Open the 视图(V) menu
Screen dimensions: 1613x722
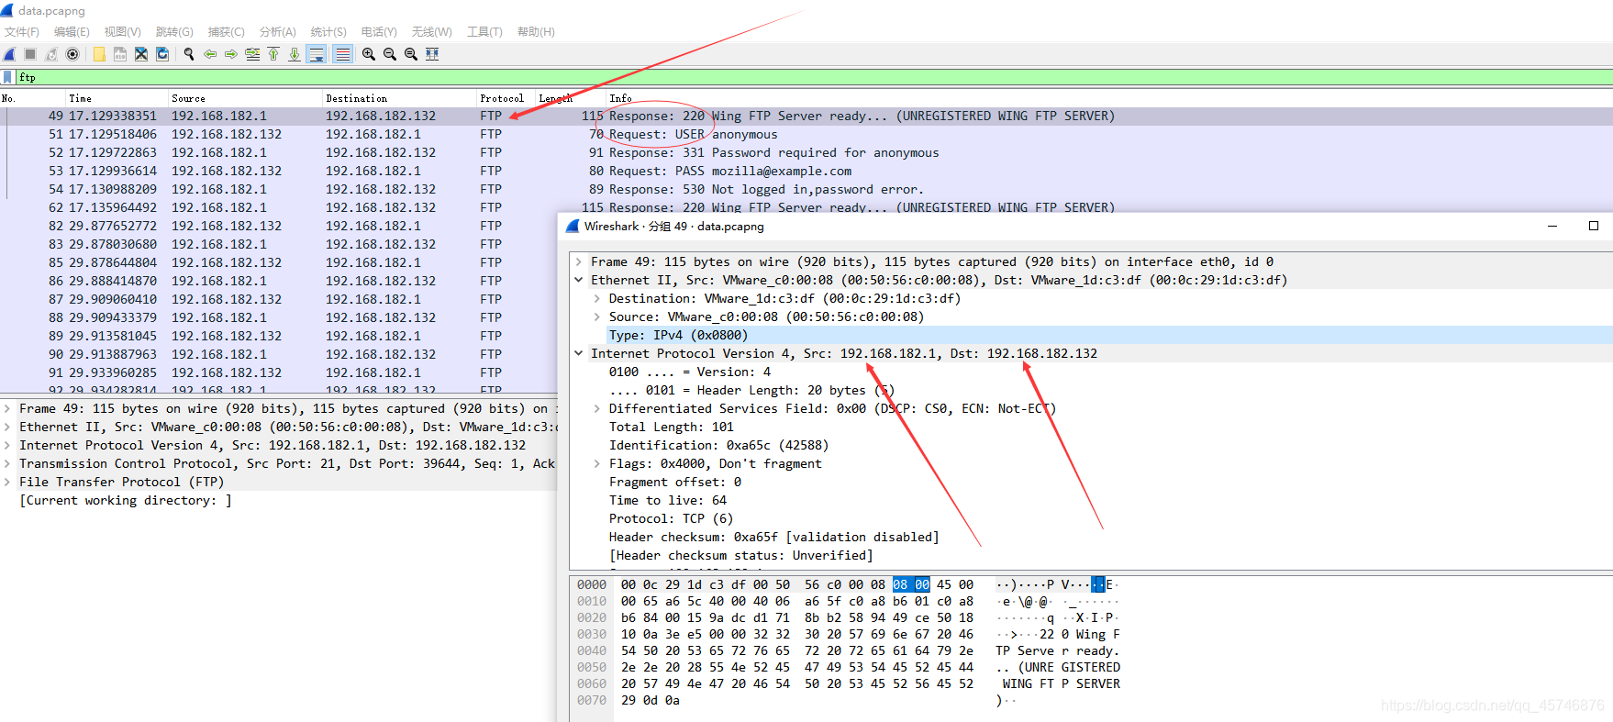point(122,32)
